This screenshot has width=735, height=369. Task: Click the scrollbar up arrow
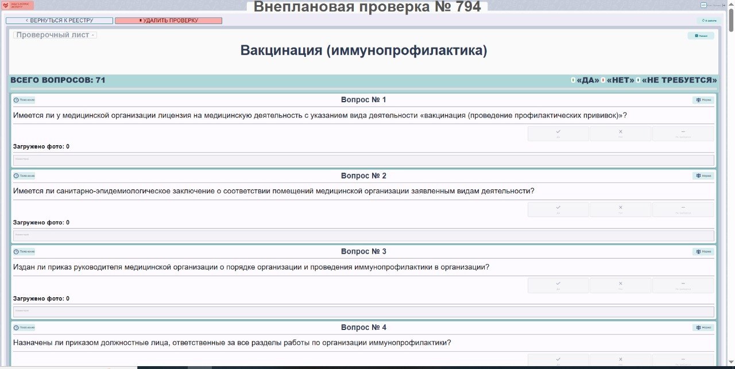point(731,4)
